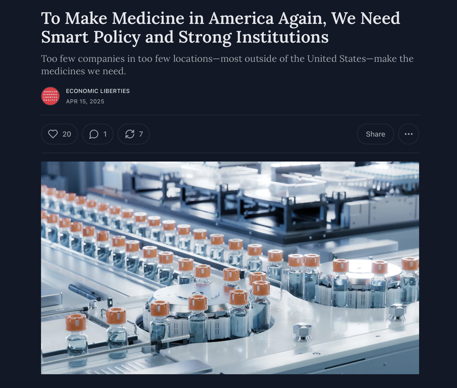This screenshot has width=457, height=388.
Task: Open the medicine vials hero image
Action: pos(230,268)
